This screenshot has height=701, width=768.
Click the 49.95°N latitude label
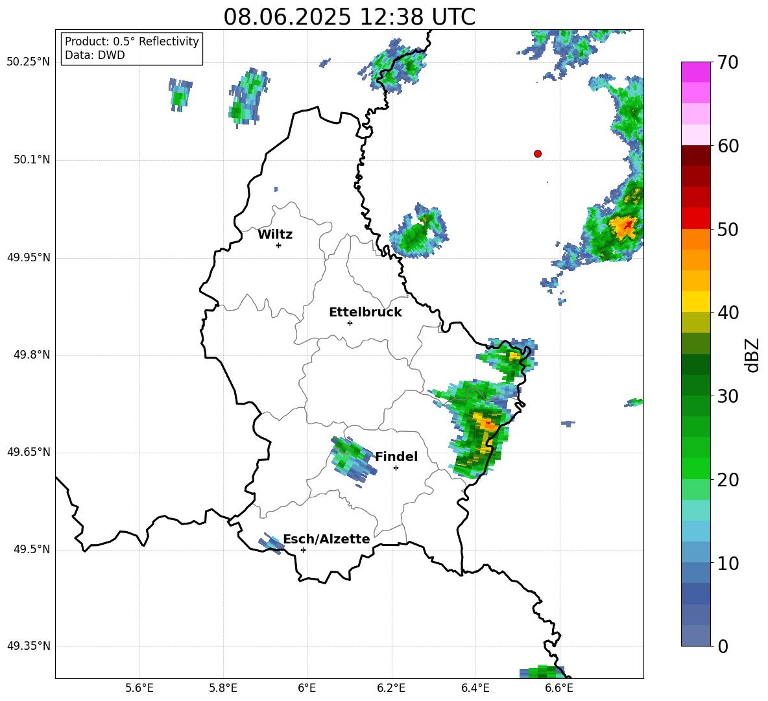pos(29,257)
